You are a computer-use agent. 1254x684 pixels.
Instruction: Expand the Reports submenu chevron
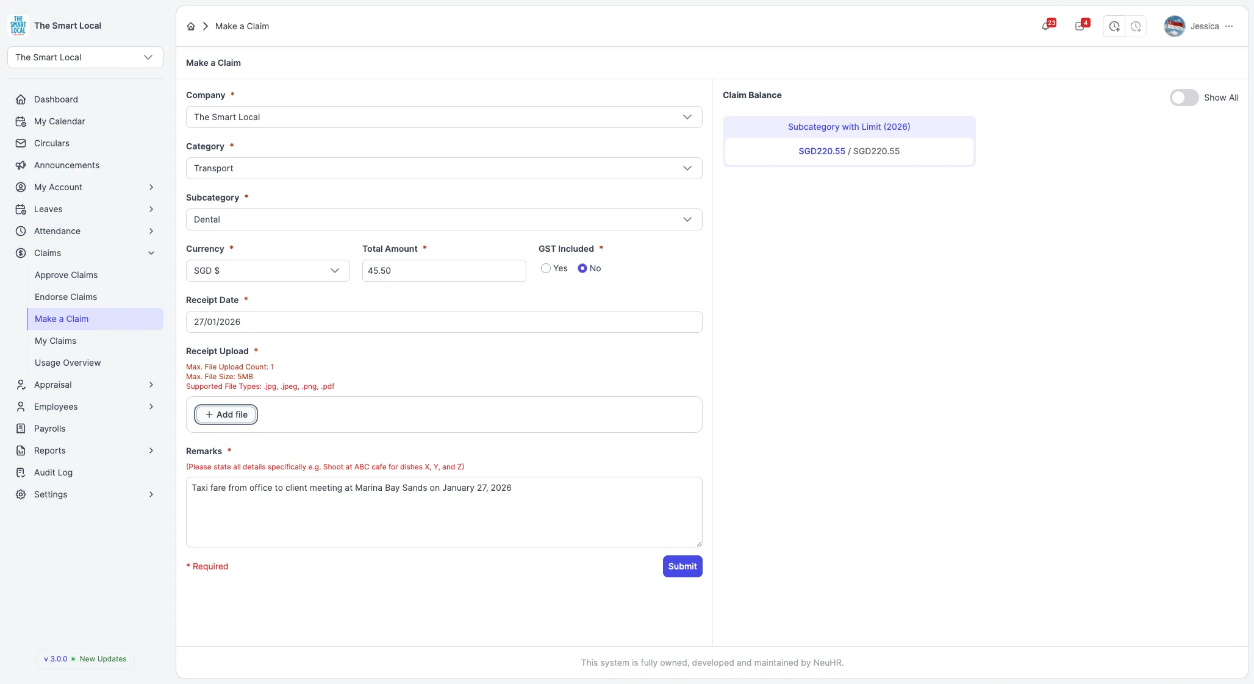(151, 451)
